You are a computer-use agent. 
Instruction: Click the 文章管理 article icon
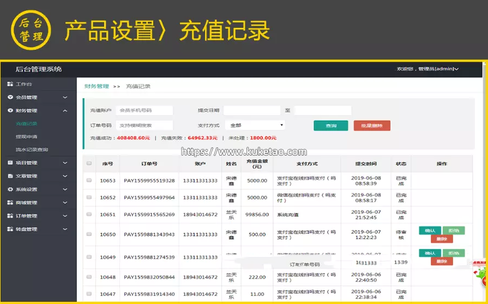click(10, 176)
